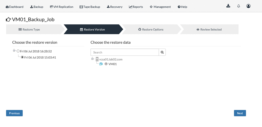This screenshot has height=127, width=262.
Task: Open the Management menu
Action: point(160,7)
